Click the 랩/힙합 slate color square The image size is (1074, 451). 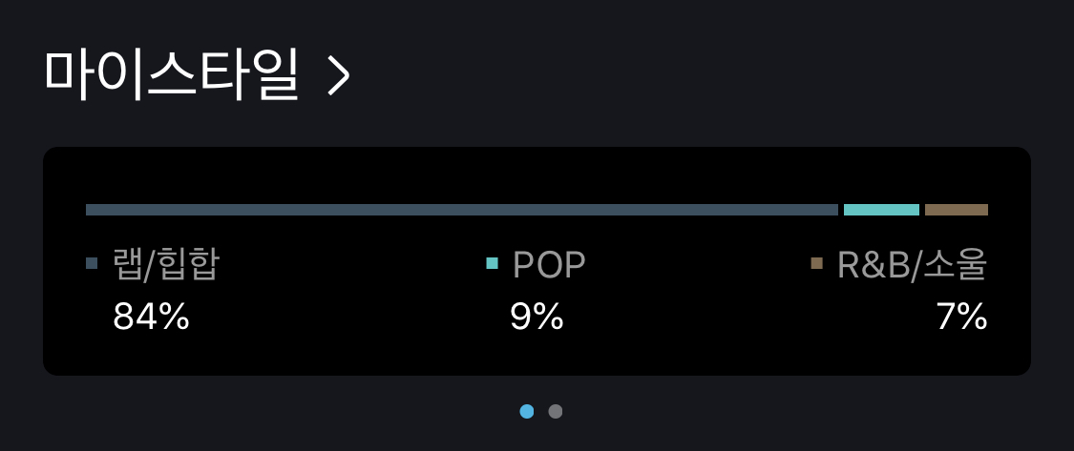92,263
